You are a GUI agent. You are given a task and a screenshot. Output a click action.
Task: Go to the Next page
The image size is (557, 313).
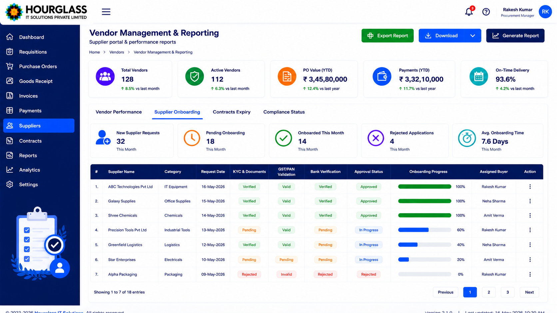529,292
